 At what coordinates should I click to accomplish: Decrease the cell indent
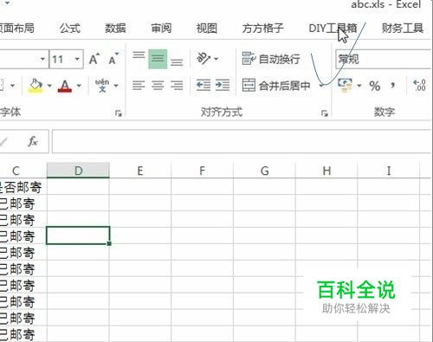click(x=204, y=86)
